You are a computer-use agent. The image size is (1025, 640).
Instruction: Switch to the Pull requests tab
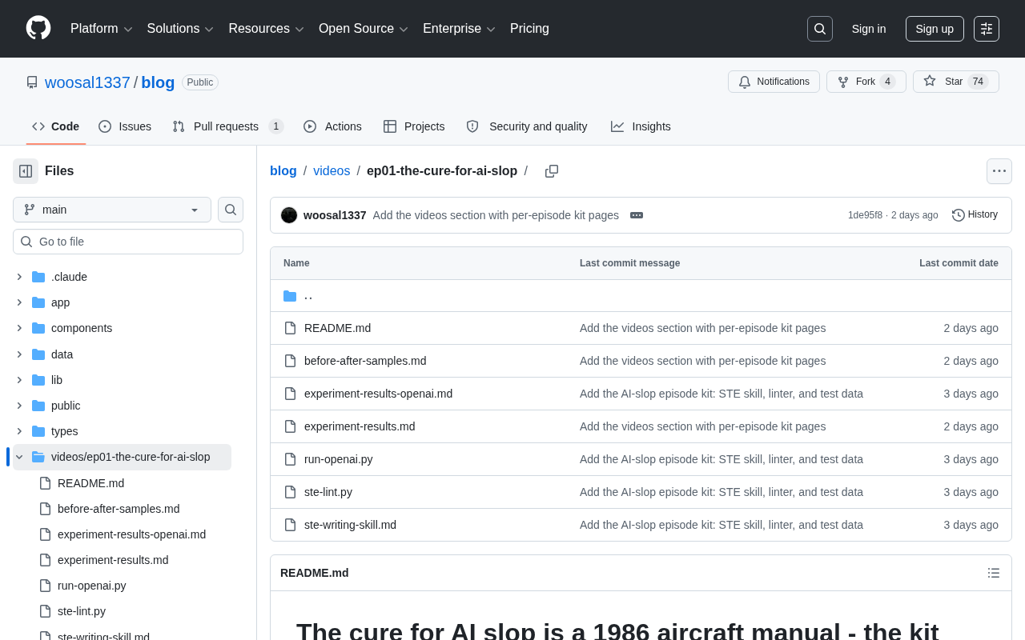point(228,126)
